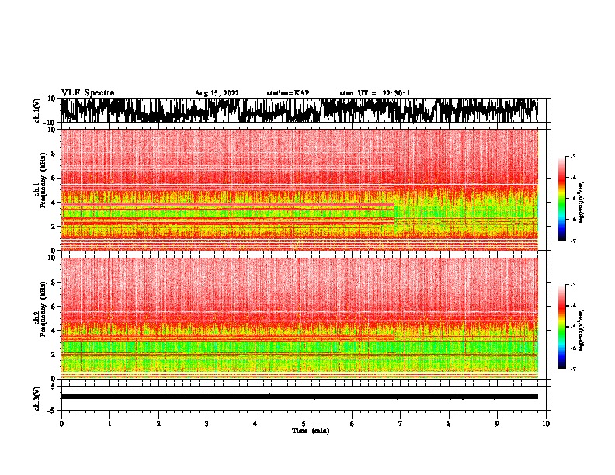Click time axis tick label "6"

point(353,424)
